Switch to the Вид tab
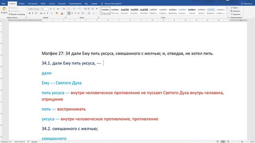Viewport: 255px width, 143px height. coord(86,4)
